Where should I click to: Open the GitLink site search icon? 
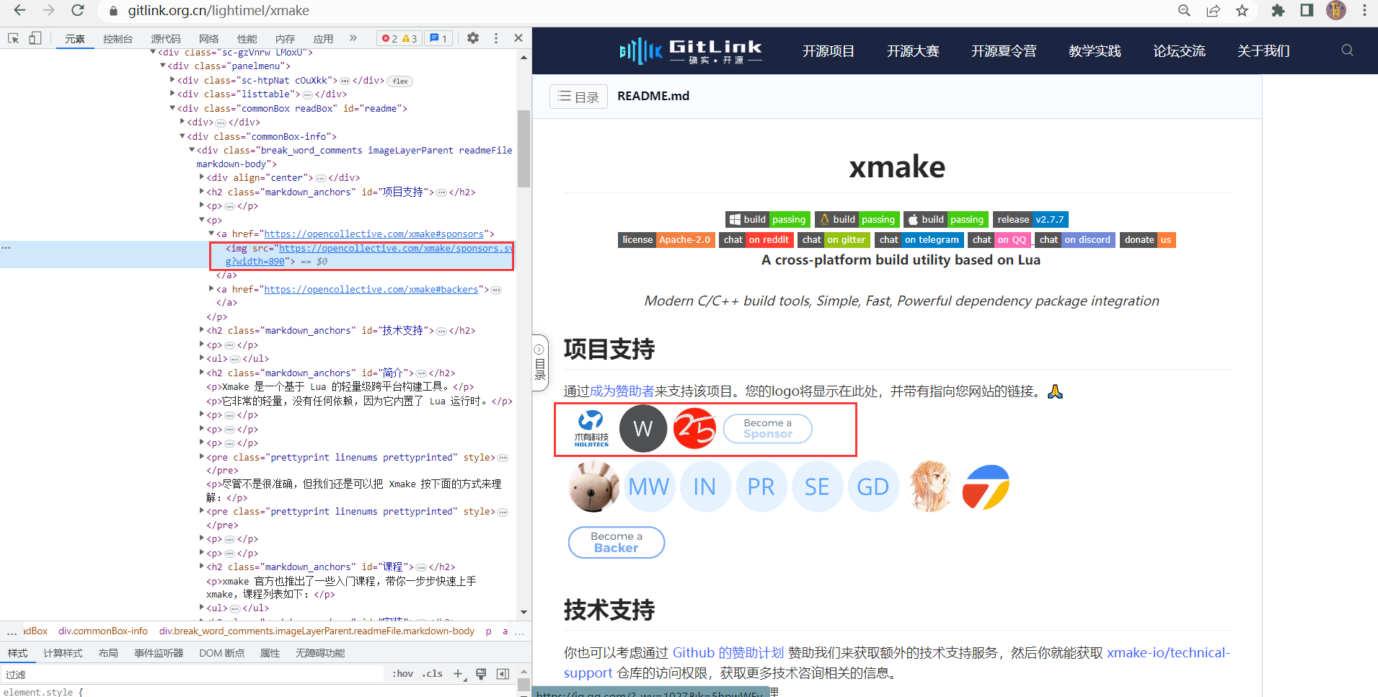(1347, 50)
